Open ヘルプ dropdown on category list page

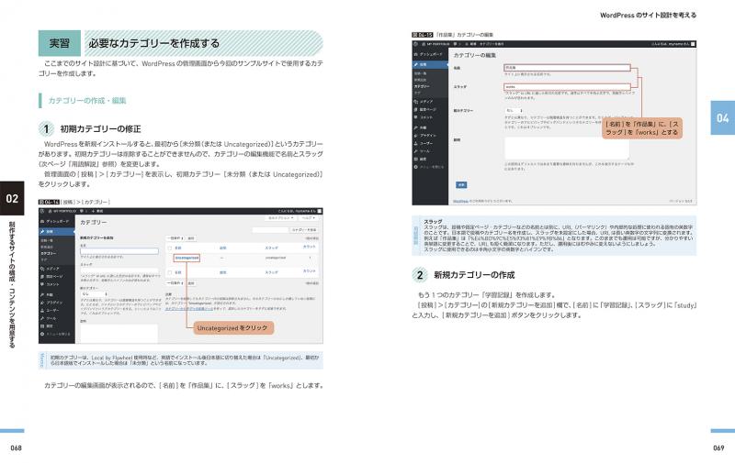[x=309, y=218]
